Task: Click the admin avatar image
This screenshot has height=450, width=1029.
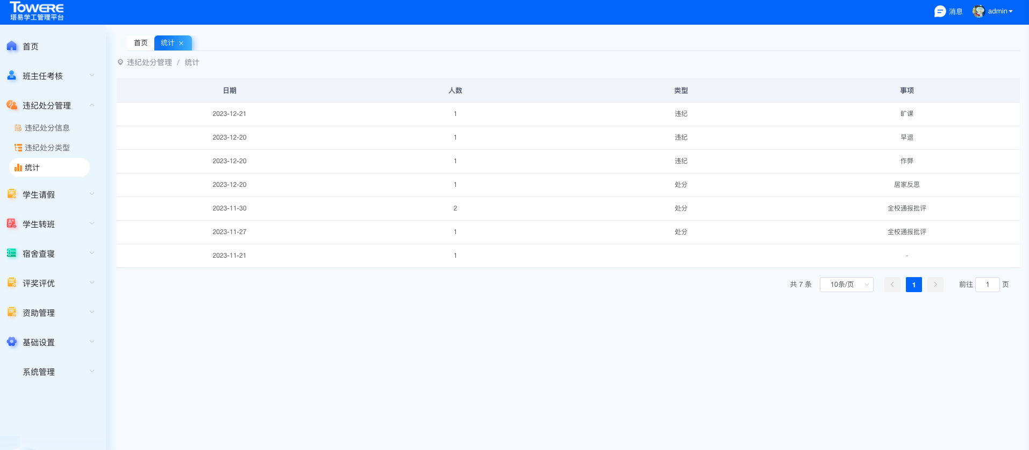Action: pyautogui.click(x=978, y=11)
